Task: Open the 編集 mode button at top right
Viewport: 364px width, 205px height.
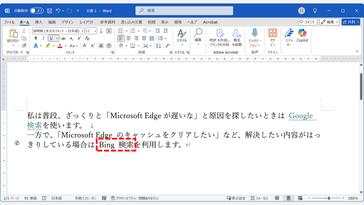Action: (x=329, y=22)
